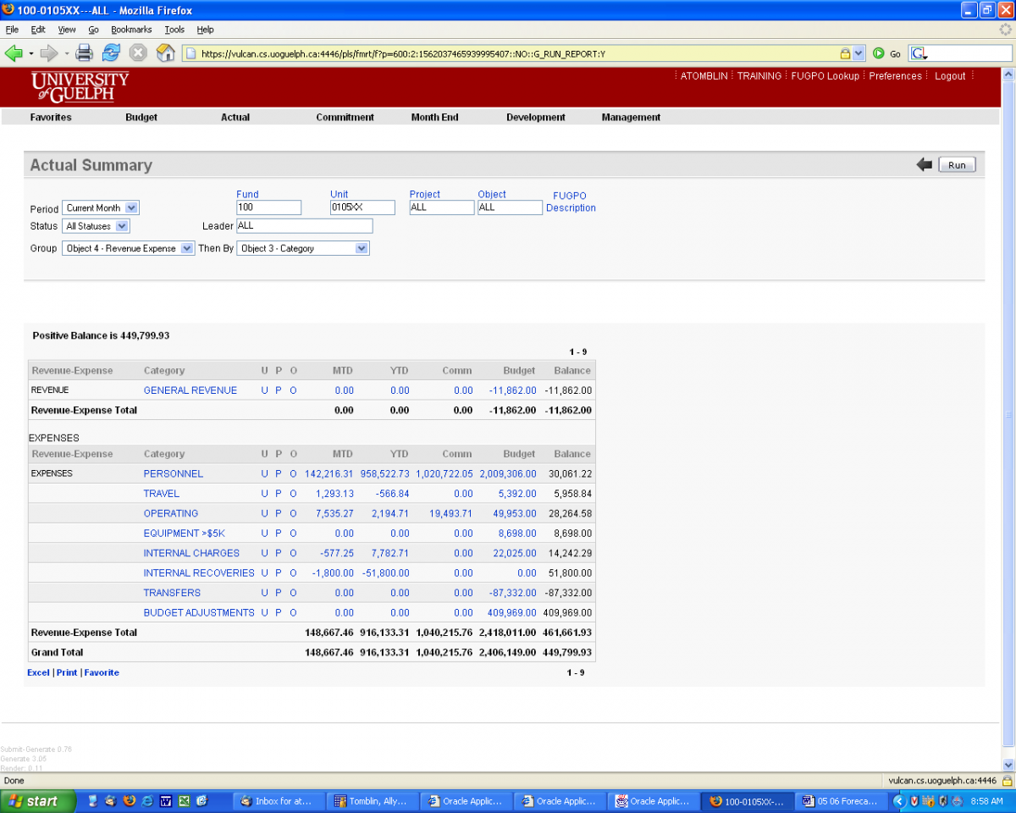Image resolution: width=1016 pixels, height=813 pixels.
Task: Open the Management navigation tab
Action: tap(631, 118)
